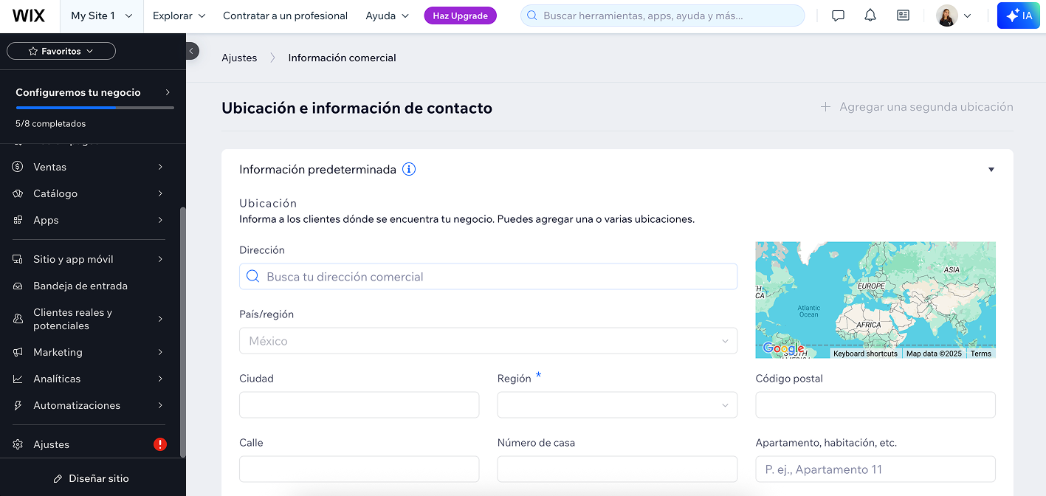Click the user profile avatar

click(947, 15)
